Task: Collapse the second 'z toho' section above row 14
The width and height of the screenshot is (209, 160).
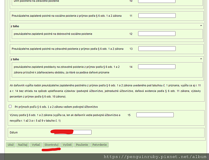Action: (x=201, y=59)
